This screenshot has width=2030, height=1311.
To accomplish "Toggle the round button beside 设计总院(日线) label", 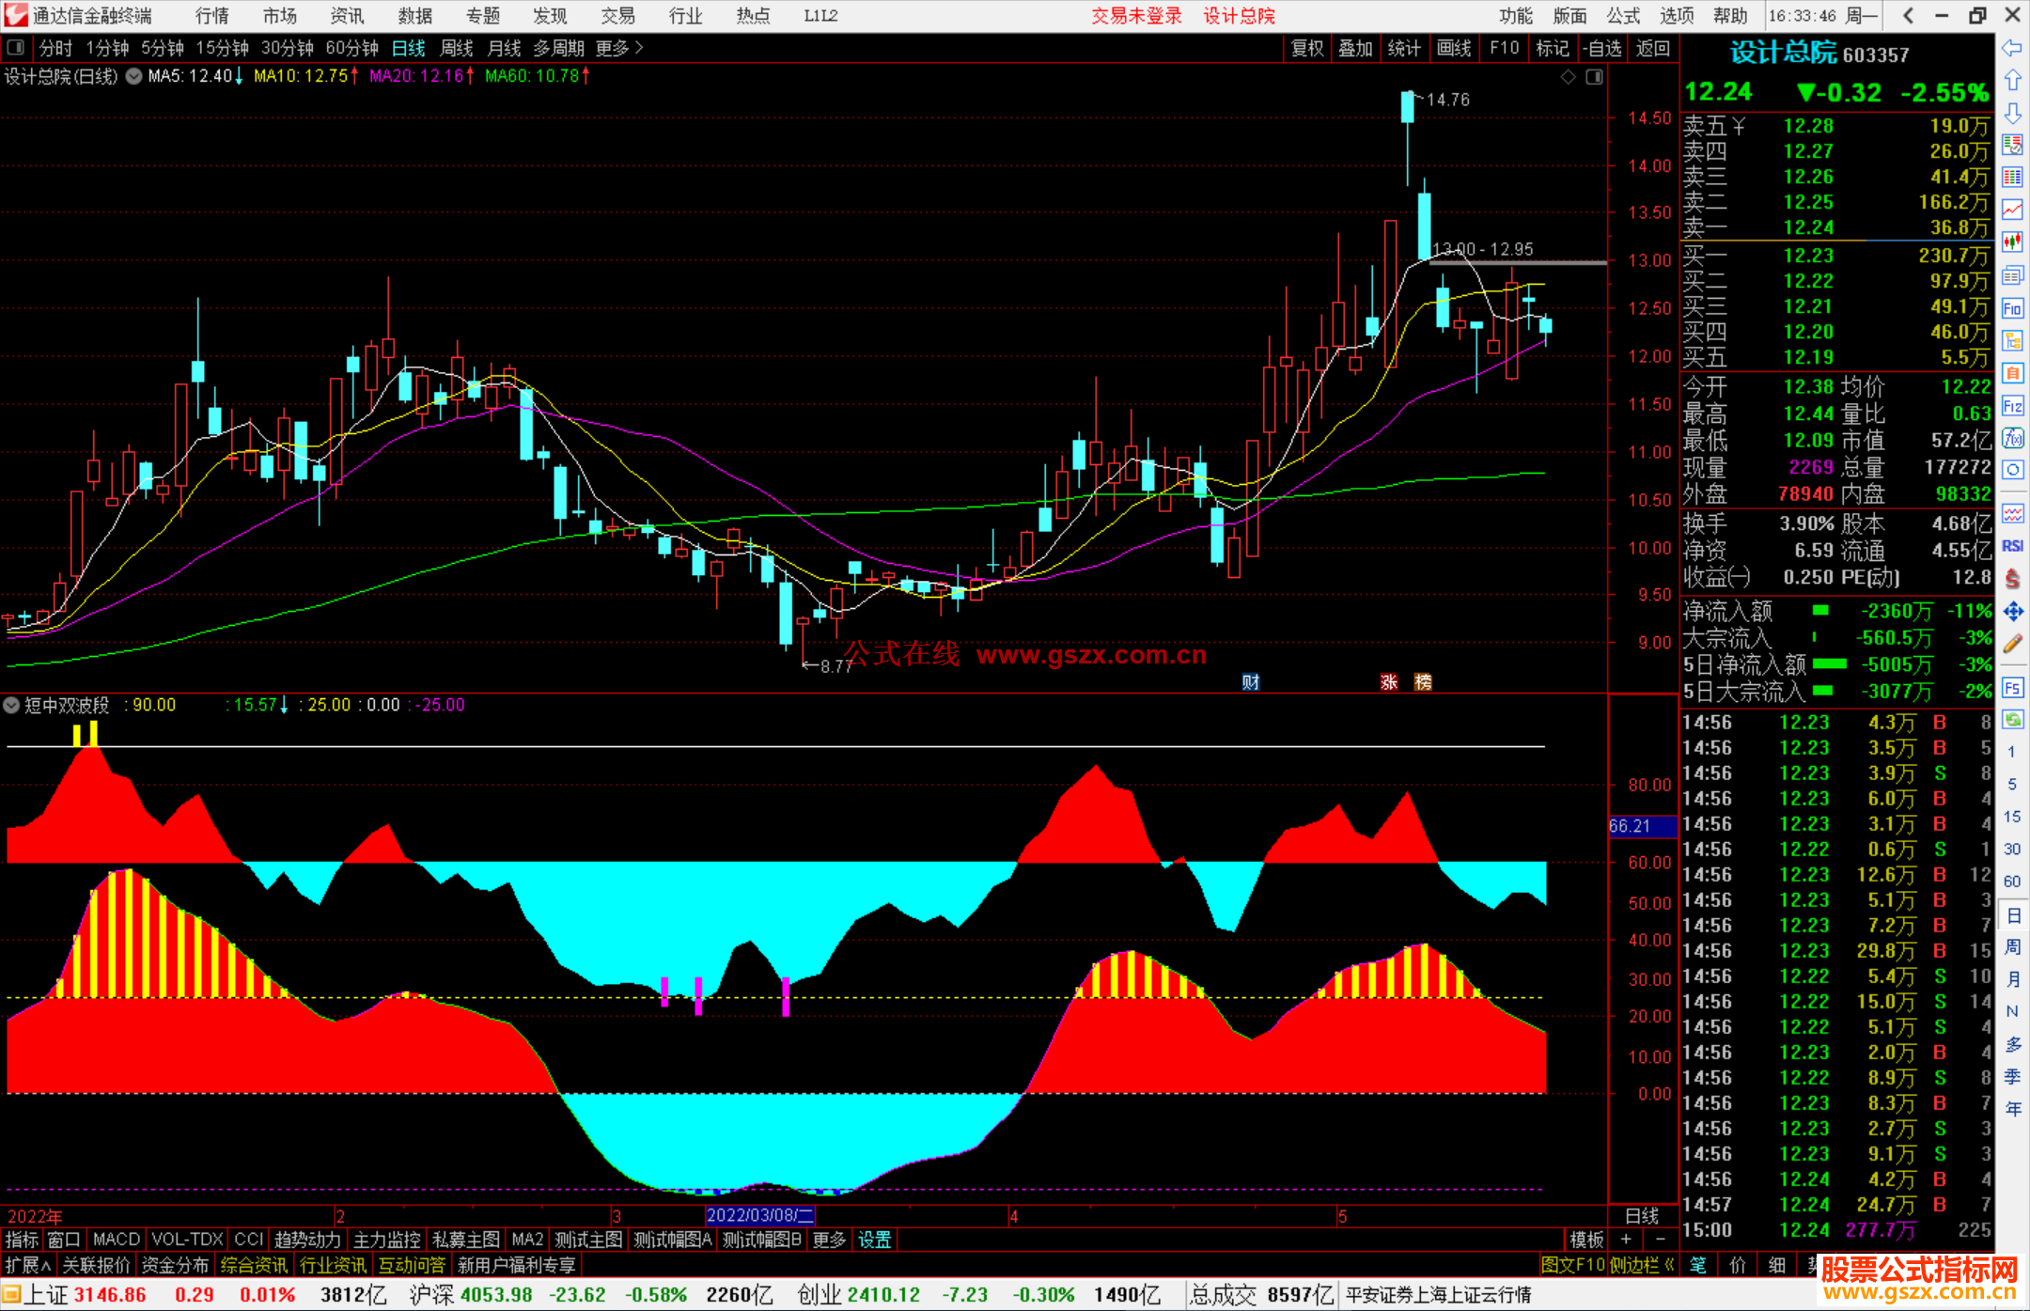I will 133,76.
